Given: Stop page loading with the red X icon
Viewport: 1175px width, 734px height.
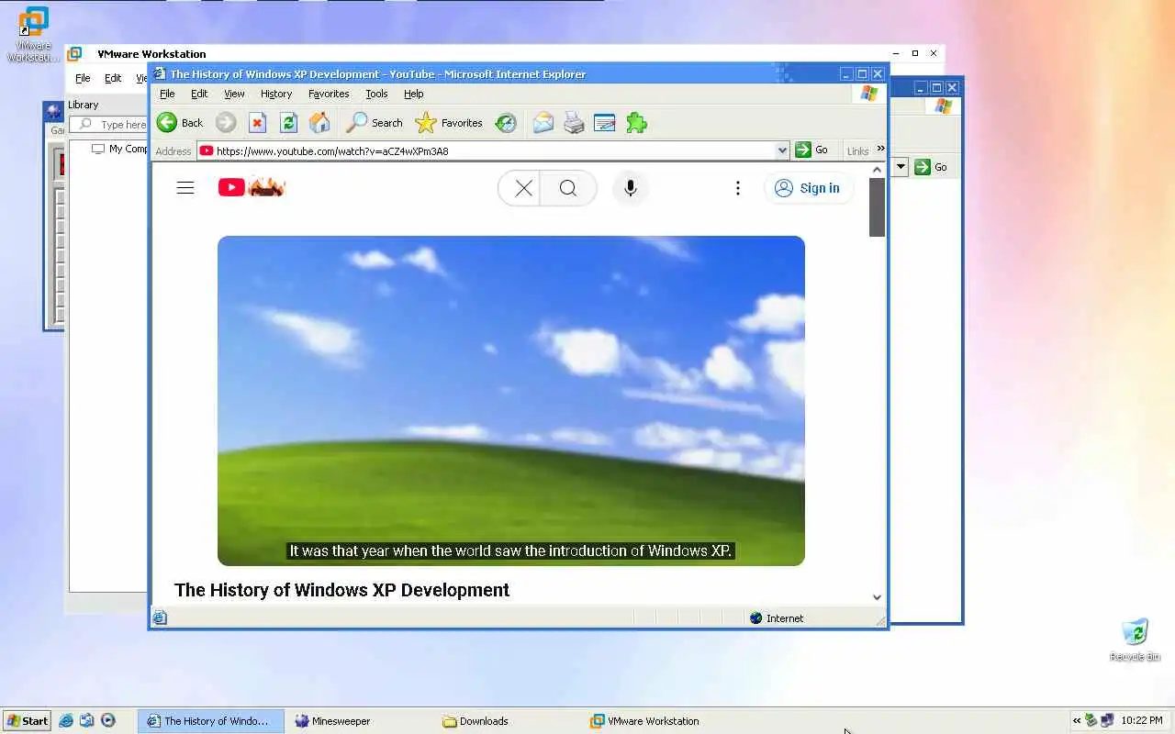Looking at the screenshot, I should [x=257, y=123].
